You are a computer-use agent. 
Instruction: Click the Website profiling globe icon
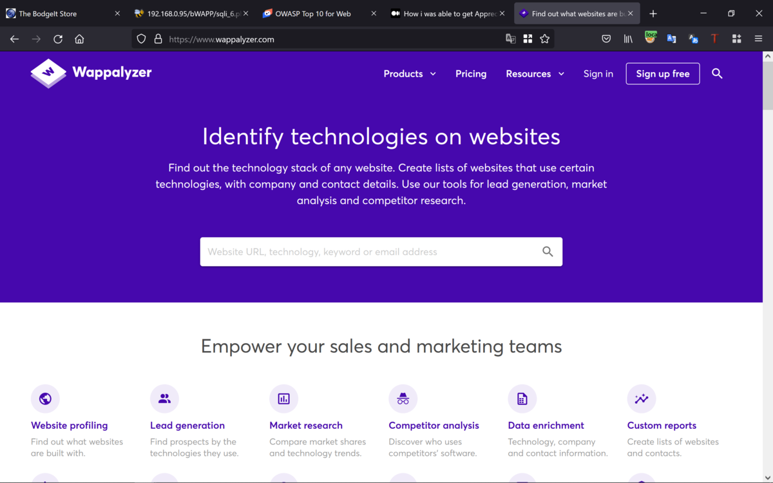(x=45, y=399)
